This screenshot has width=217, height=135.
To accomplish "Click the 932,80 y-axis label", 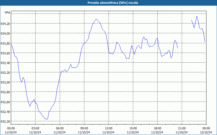I will 5,92.
